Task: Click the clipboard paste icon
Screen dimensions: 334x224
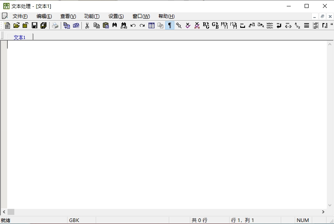Action: [x=106, y=25]
